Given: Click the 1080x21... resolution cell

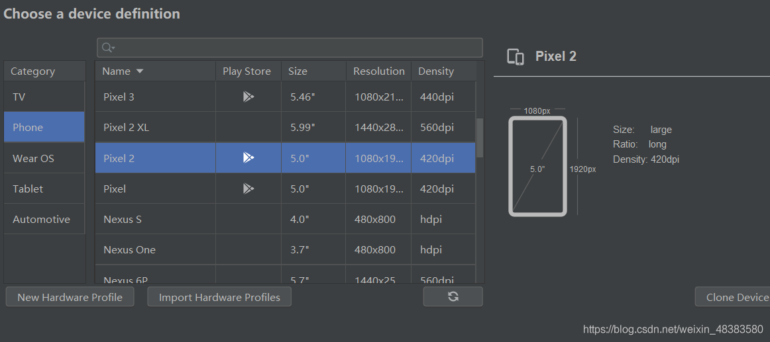Looking at the screenshot, I should click(x=378, y=97).
